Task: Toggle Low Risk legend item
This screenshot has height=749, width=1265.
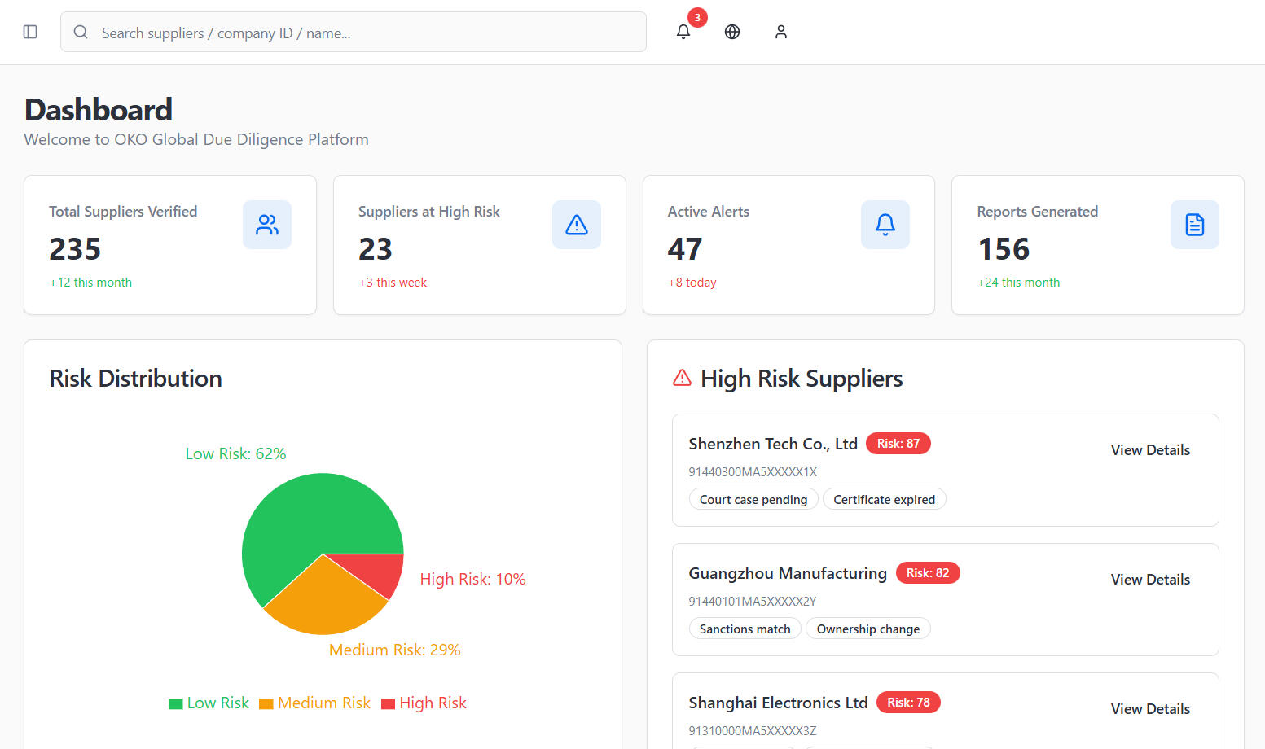Action: pos(209,703)
